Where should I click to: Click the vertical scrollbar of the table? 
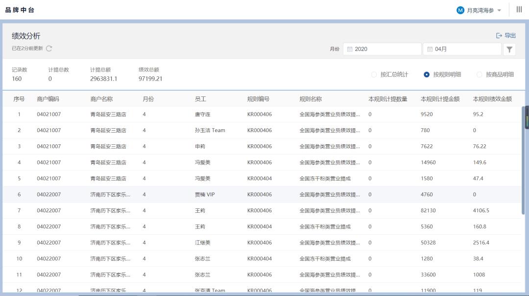[x=524, y=161]
